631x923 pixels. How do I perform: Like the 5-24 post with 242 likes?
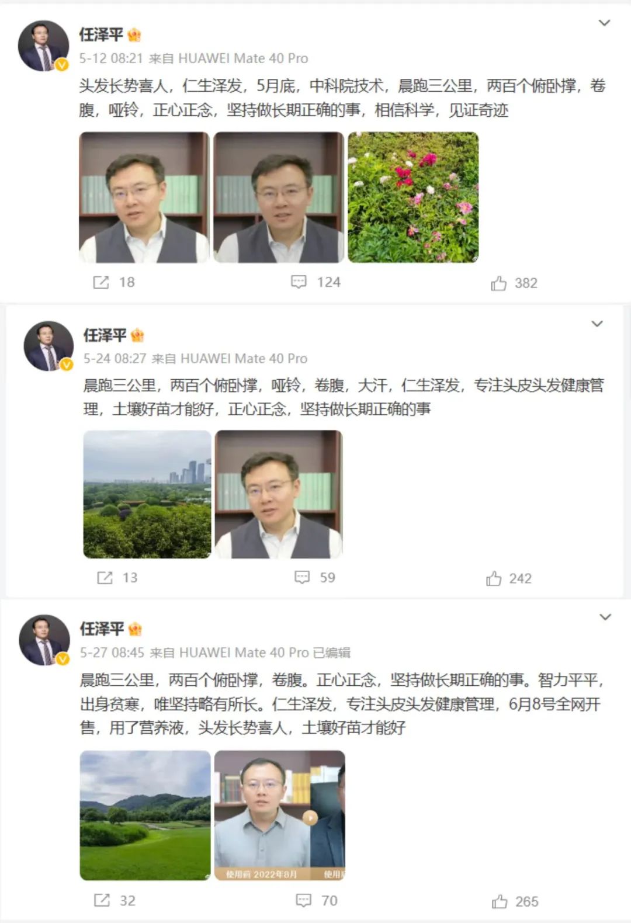click(x=494, y=579)
